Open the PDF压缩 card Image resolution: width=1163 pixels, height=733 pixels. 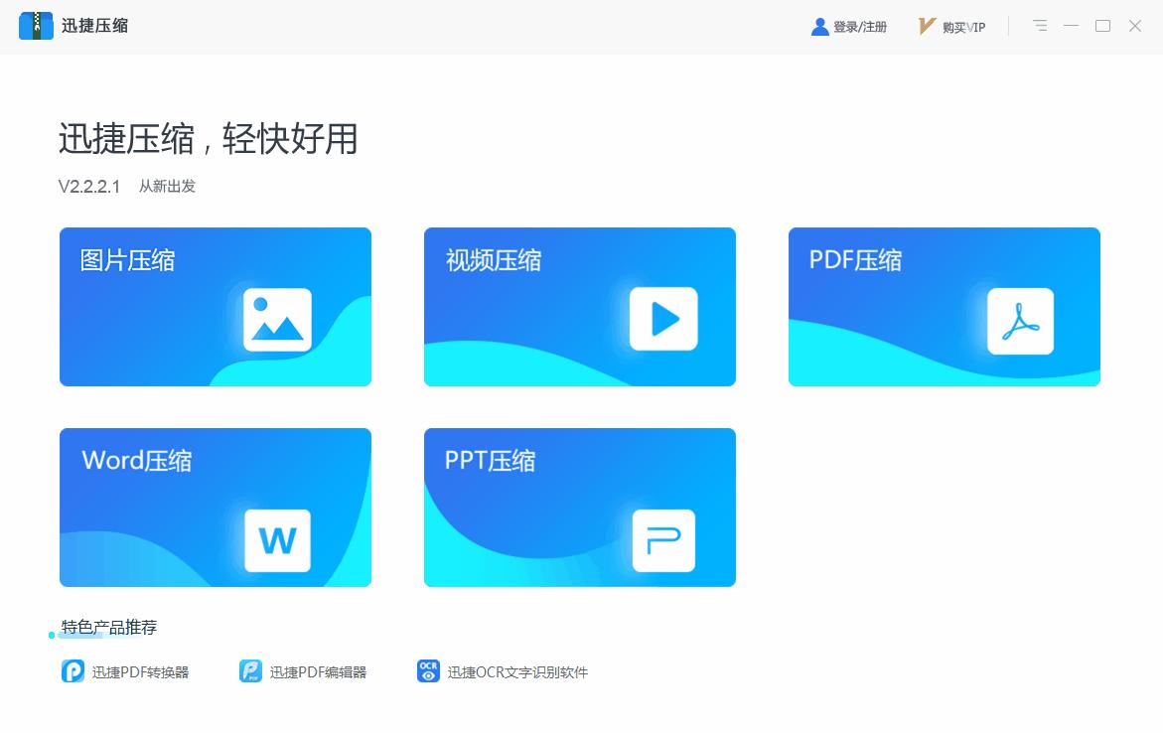click(944, 306)
